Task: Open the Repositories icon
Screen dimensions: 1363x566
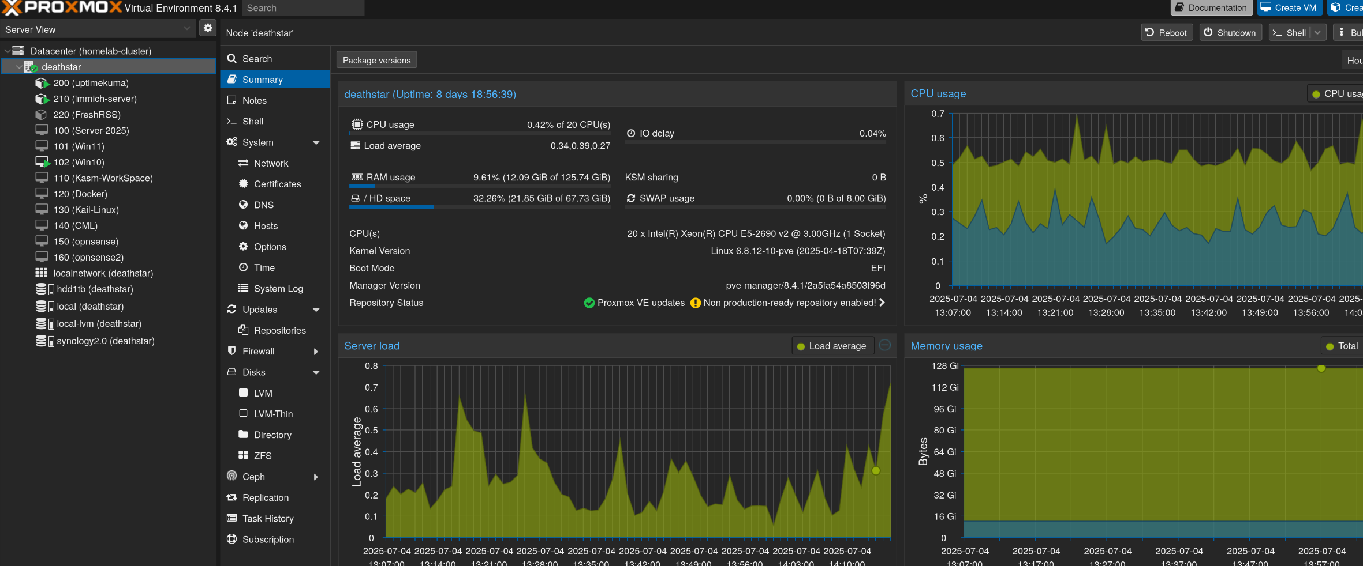Action: [x=244, y=330]
